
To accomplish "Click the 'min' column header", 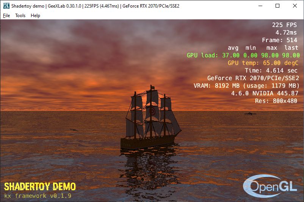I will tap(251, 47).
